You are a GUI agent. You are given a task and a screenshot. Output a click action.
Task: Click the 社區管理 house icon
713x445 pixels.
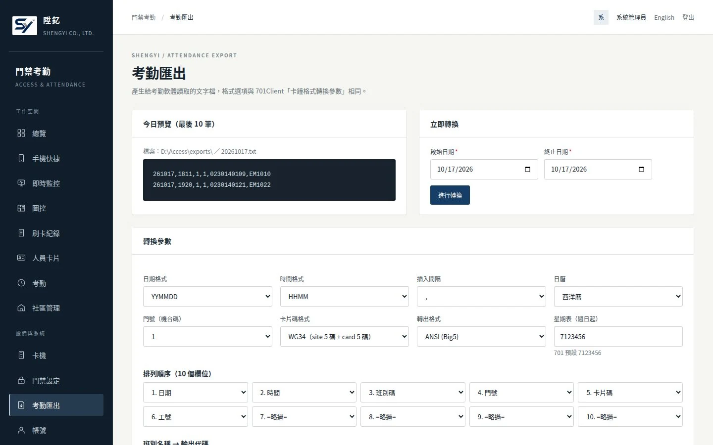pos(21,308)
